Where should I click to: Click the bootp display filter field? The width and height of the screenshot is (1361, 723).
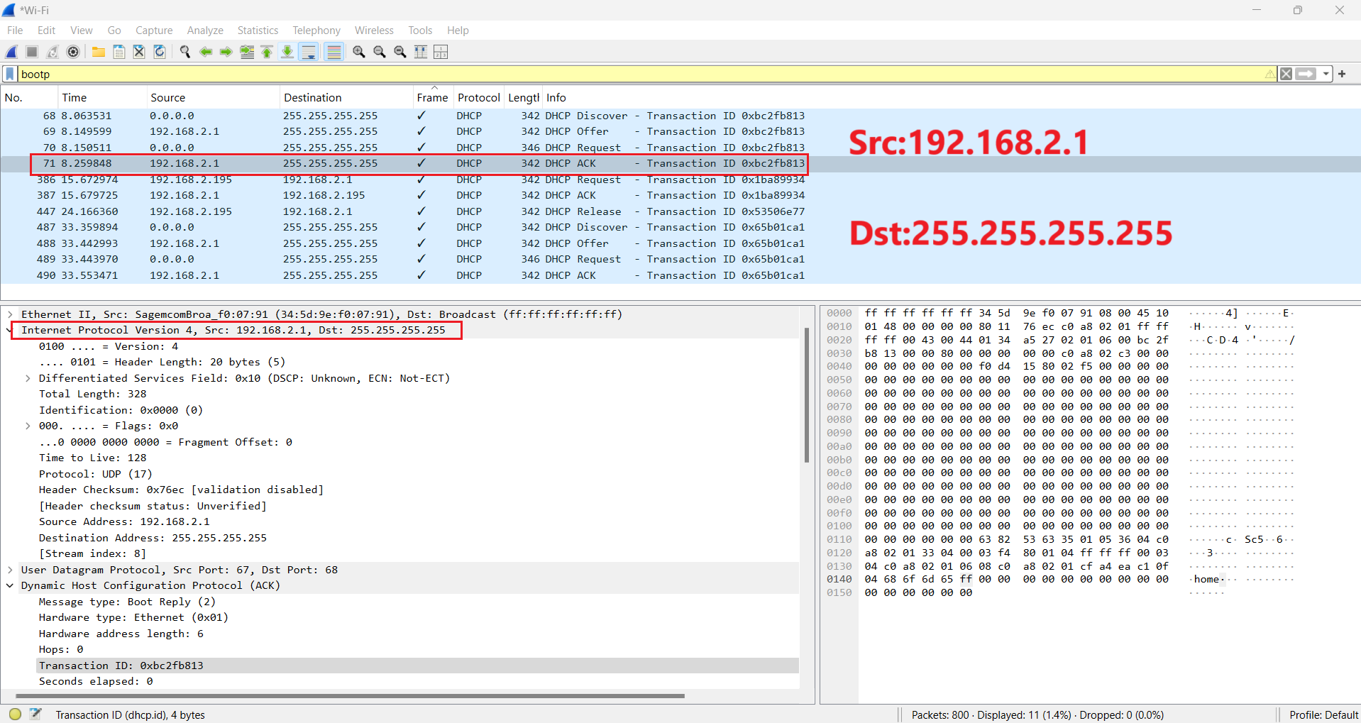tap(639, 74)
